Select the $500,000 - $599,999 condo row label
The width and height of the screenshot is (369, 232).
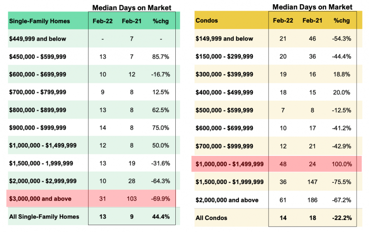pos(224,110)
